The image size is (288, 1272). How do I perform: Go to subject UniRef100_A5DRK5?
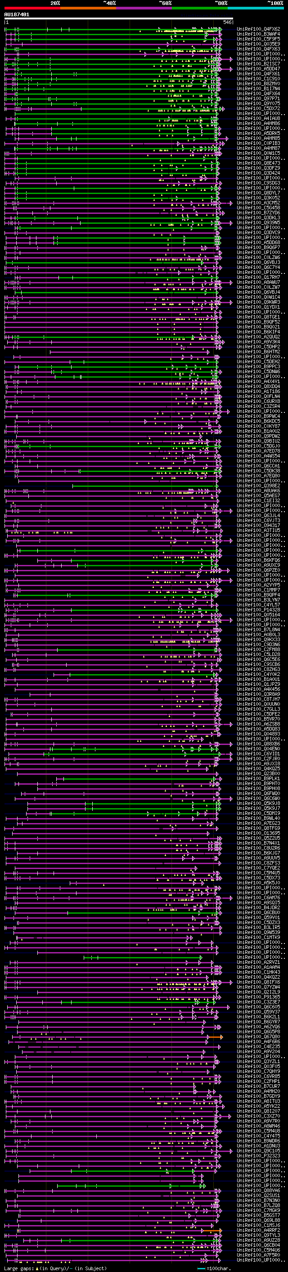coord(258,133)
